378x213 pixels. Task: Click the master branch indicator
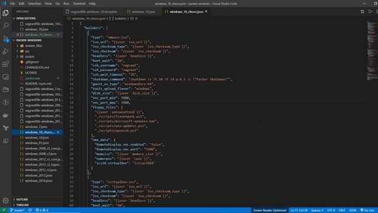(x=17, y=210)
